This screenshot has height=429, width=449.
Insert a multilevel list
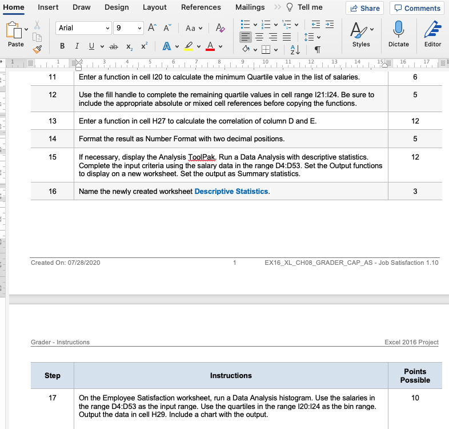(x=286, y=25)
